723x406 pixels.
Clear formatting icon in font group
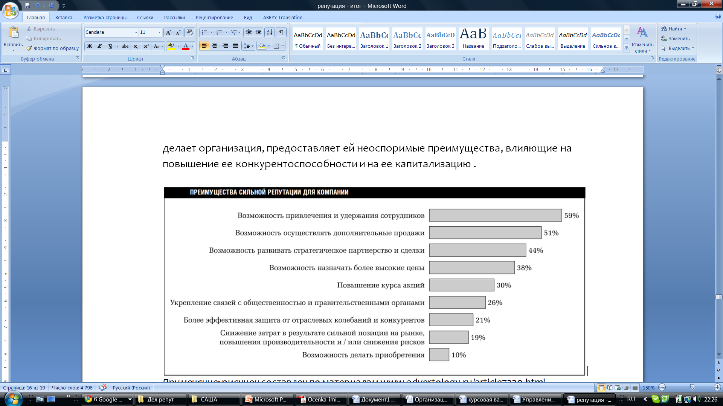click(190, 32)
